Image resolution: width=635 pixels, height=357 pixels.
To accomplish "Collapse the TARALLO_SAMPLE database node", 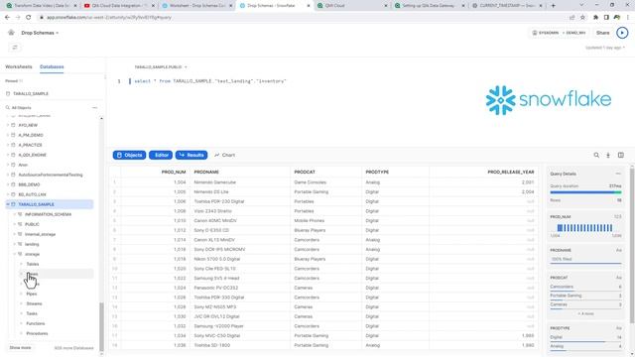I will 8,204.
